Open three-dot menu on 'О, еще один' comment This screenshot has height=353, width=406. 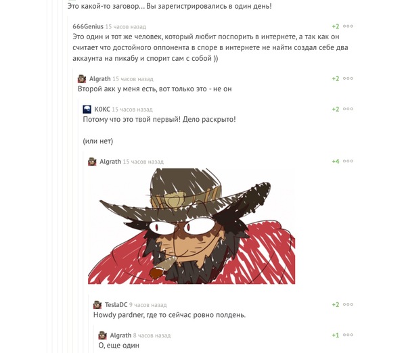[348, 335]
